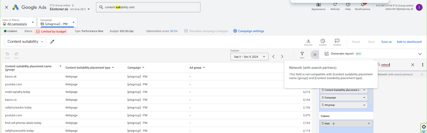
Task: Click the Simulate campaign changes icon
Action: [186, 31]
